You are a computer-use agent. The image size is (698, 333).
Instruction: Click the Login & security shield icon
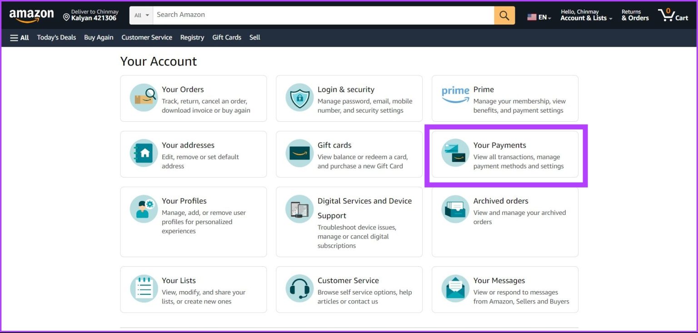click(x=299, y=97)
